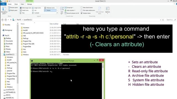Enable Item check boxes
The height and width of the screenshot is (99, 177).
(82, 7)
